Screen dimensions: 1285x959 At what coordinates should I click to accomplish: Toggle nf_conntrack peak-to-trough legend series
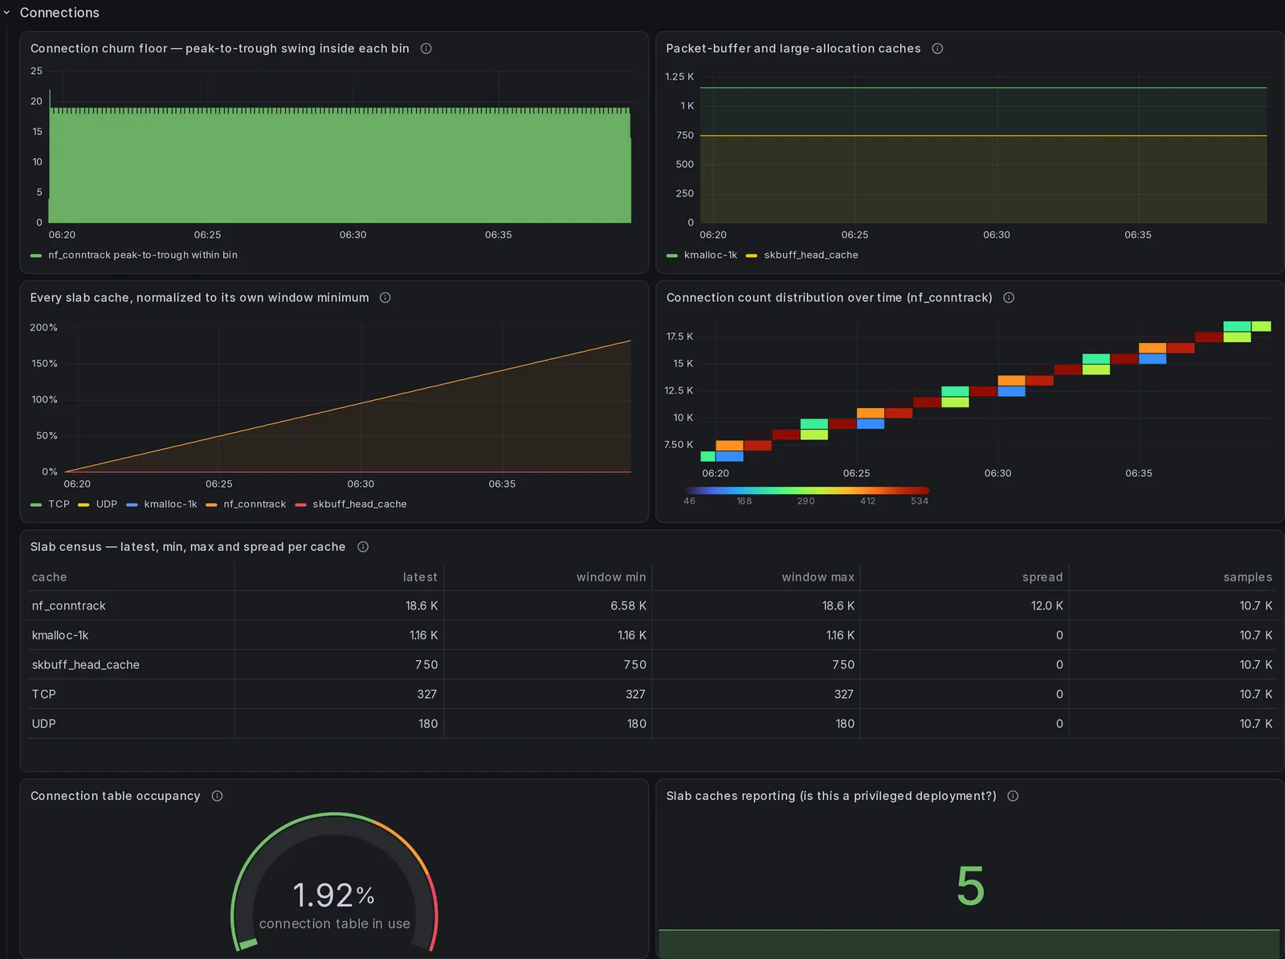(143, 255)
